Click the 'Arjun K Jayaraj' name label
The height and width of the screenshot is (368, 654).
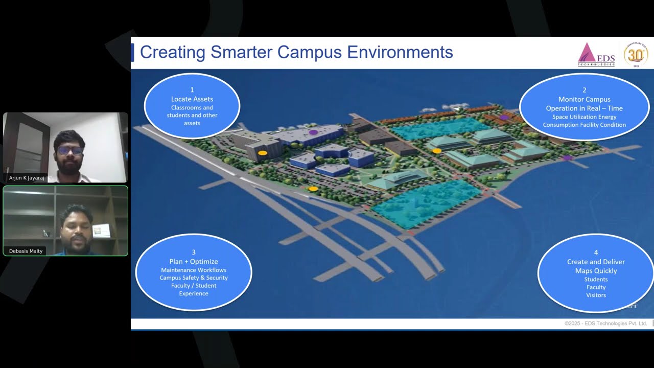pos(27,178)
